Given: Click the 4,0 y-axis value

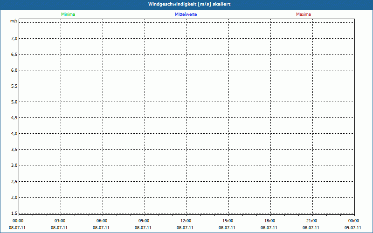Looking at the screenshot, I should (14, 134).
